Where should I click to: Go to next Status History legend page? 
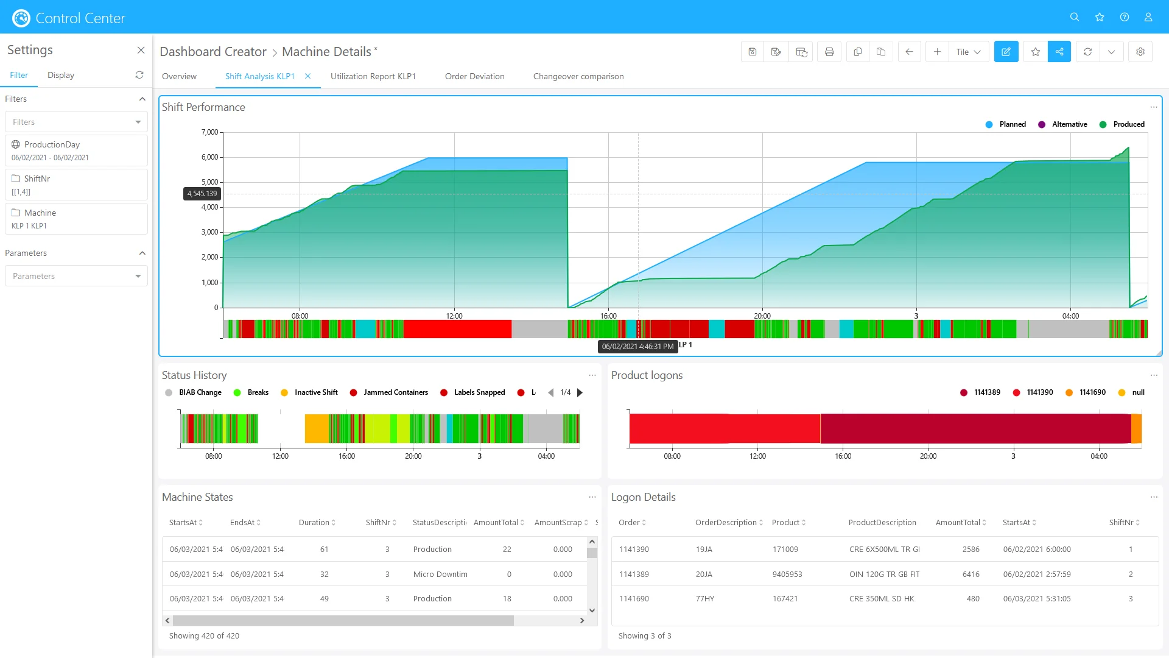[x=580, y=392]
